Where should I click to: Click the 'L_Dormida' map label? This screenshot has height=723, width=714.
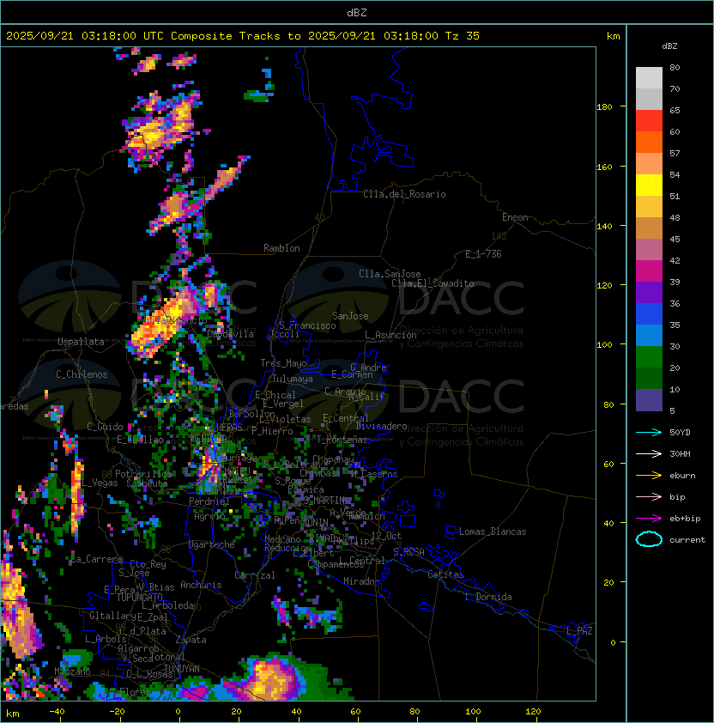[488, 597]
